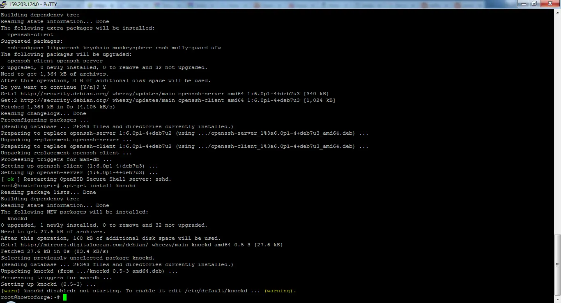Image resolution: width=561 pixels, height=303 pixels.
Task: Click '2 upgraded, 0 newly installed' line
Action: (x=104, y=67)
